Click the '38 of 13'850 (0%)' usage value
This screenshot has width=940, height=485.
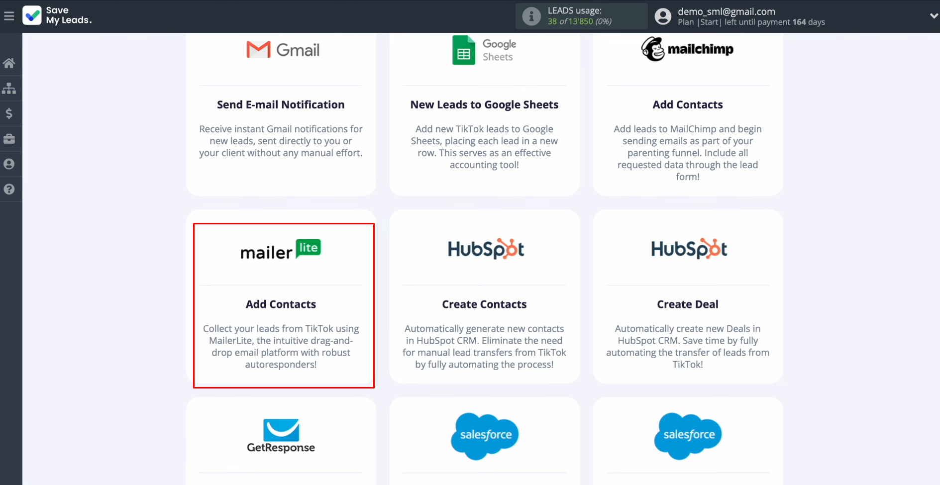[580, 21]
